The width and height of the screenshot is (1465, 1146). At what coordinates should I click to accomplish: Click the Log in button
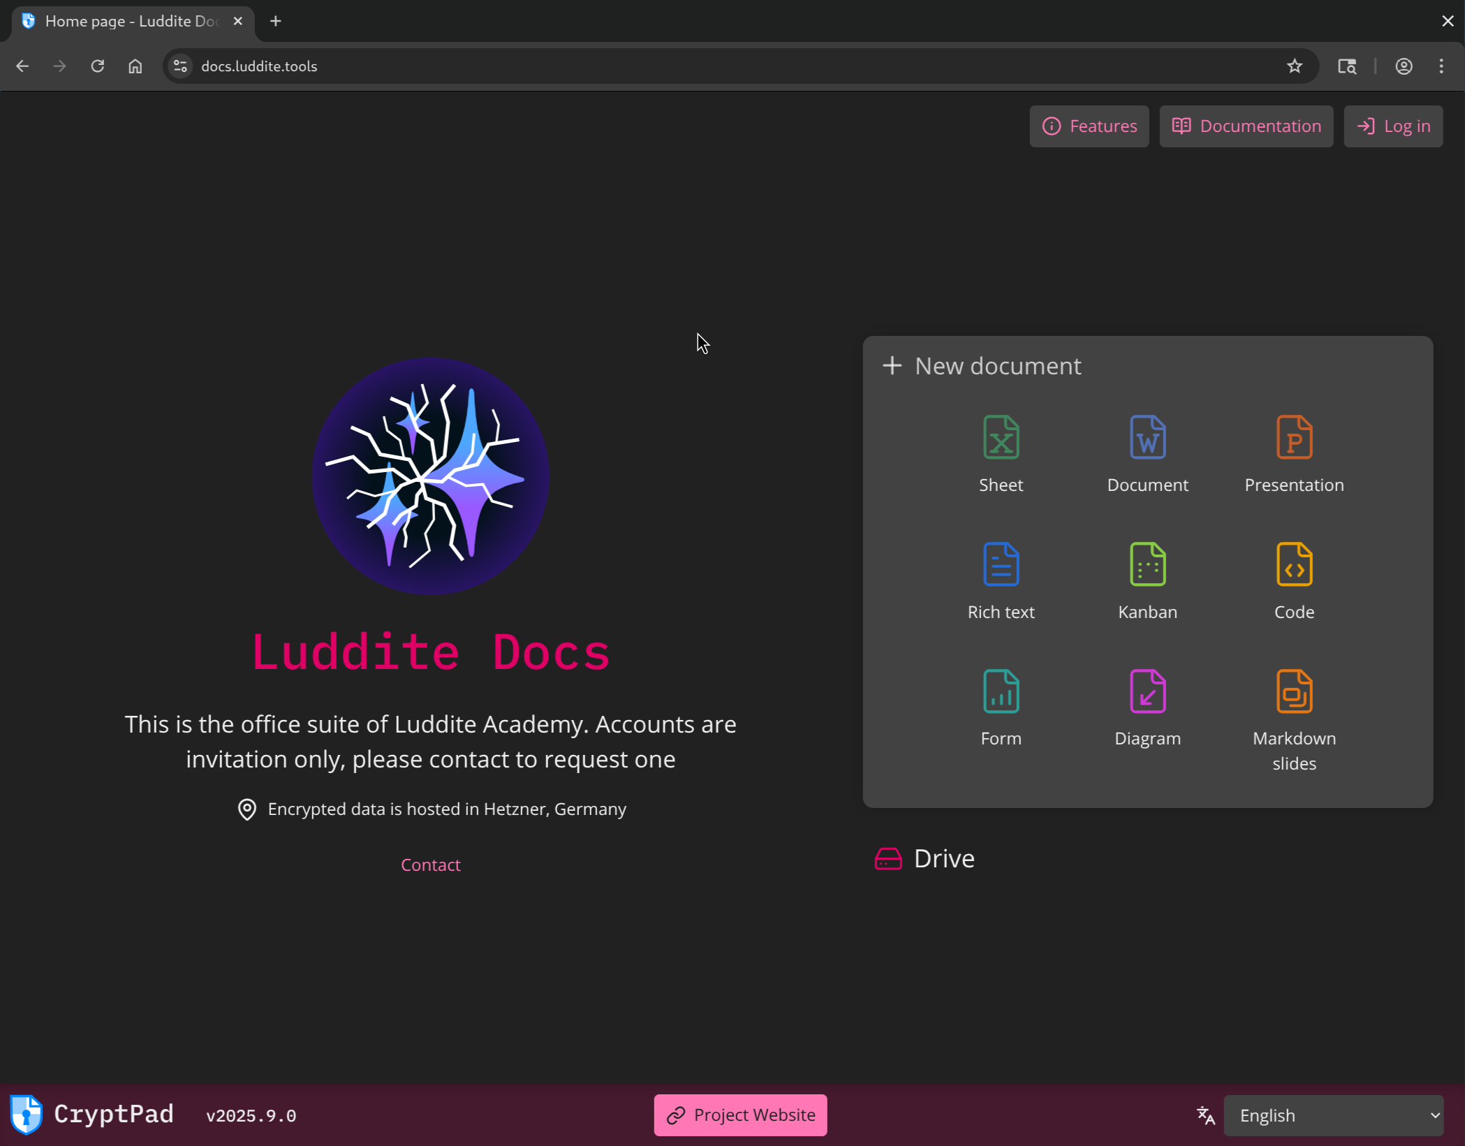pyautogui.click(x=1393, y=126)
